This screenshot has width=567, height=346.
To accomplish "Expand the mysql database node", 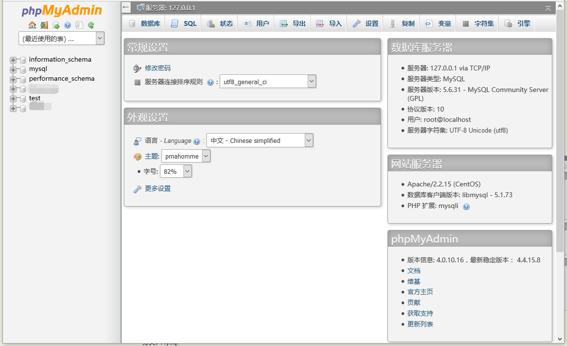I will [13, 70].
